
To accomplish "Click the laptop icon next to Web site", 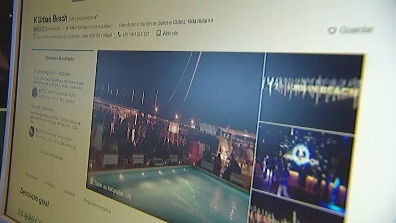I will click(x=158, y=33).
